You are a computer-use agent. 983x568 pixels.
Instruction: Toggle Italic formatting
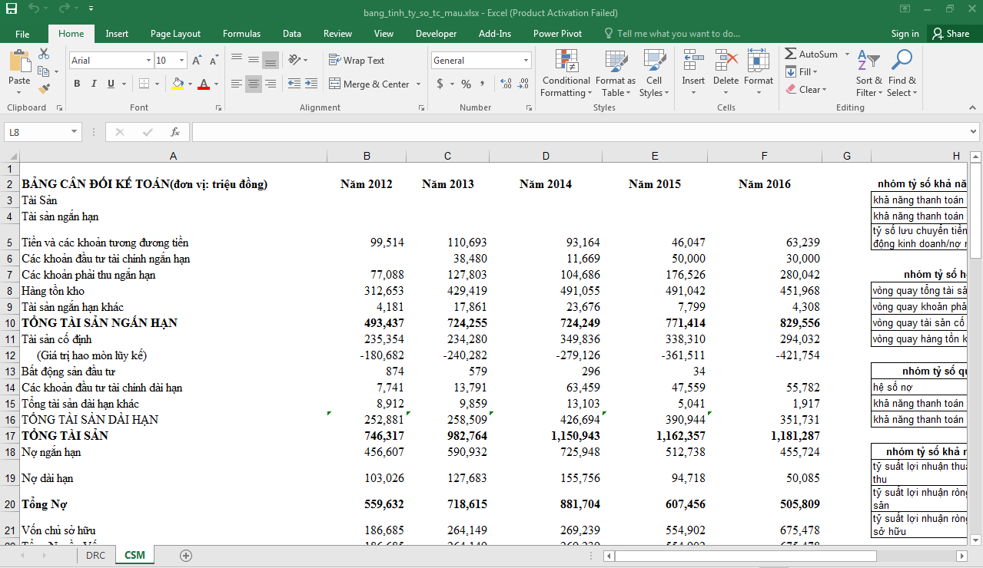pos(94,84)
